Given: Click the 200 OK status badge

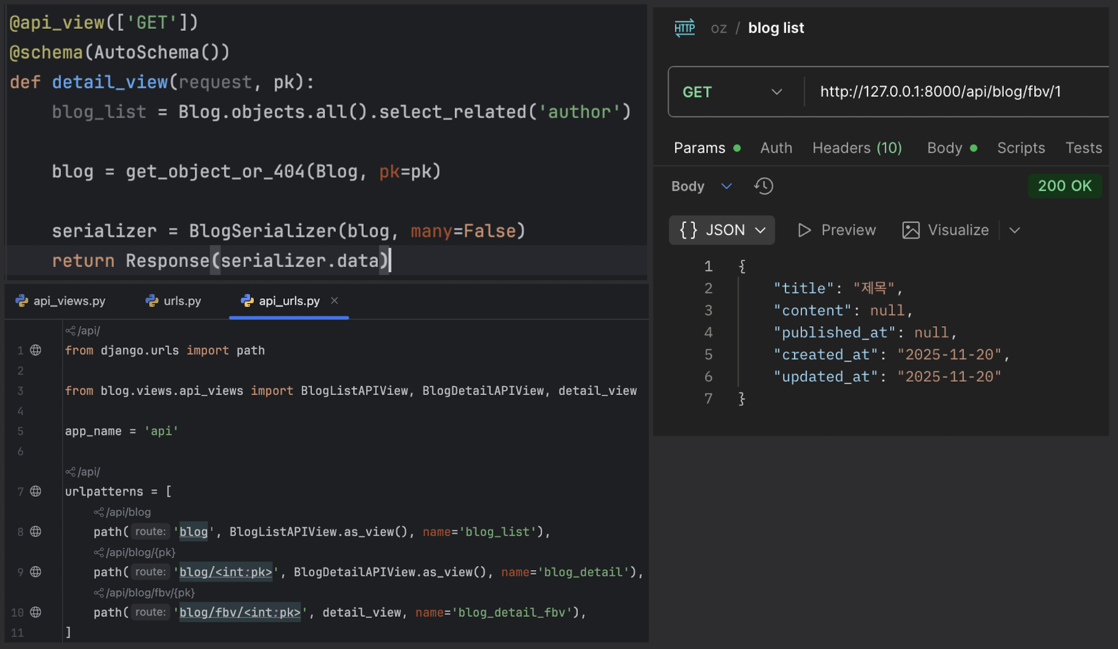Looking at the screenshot, I should (x=1064, y=186).
